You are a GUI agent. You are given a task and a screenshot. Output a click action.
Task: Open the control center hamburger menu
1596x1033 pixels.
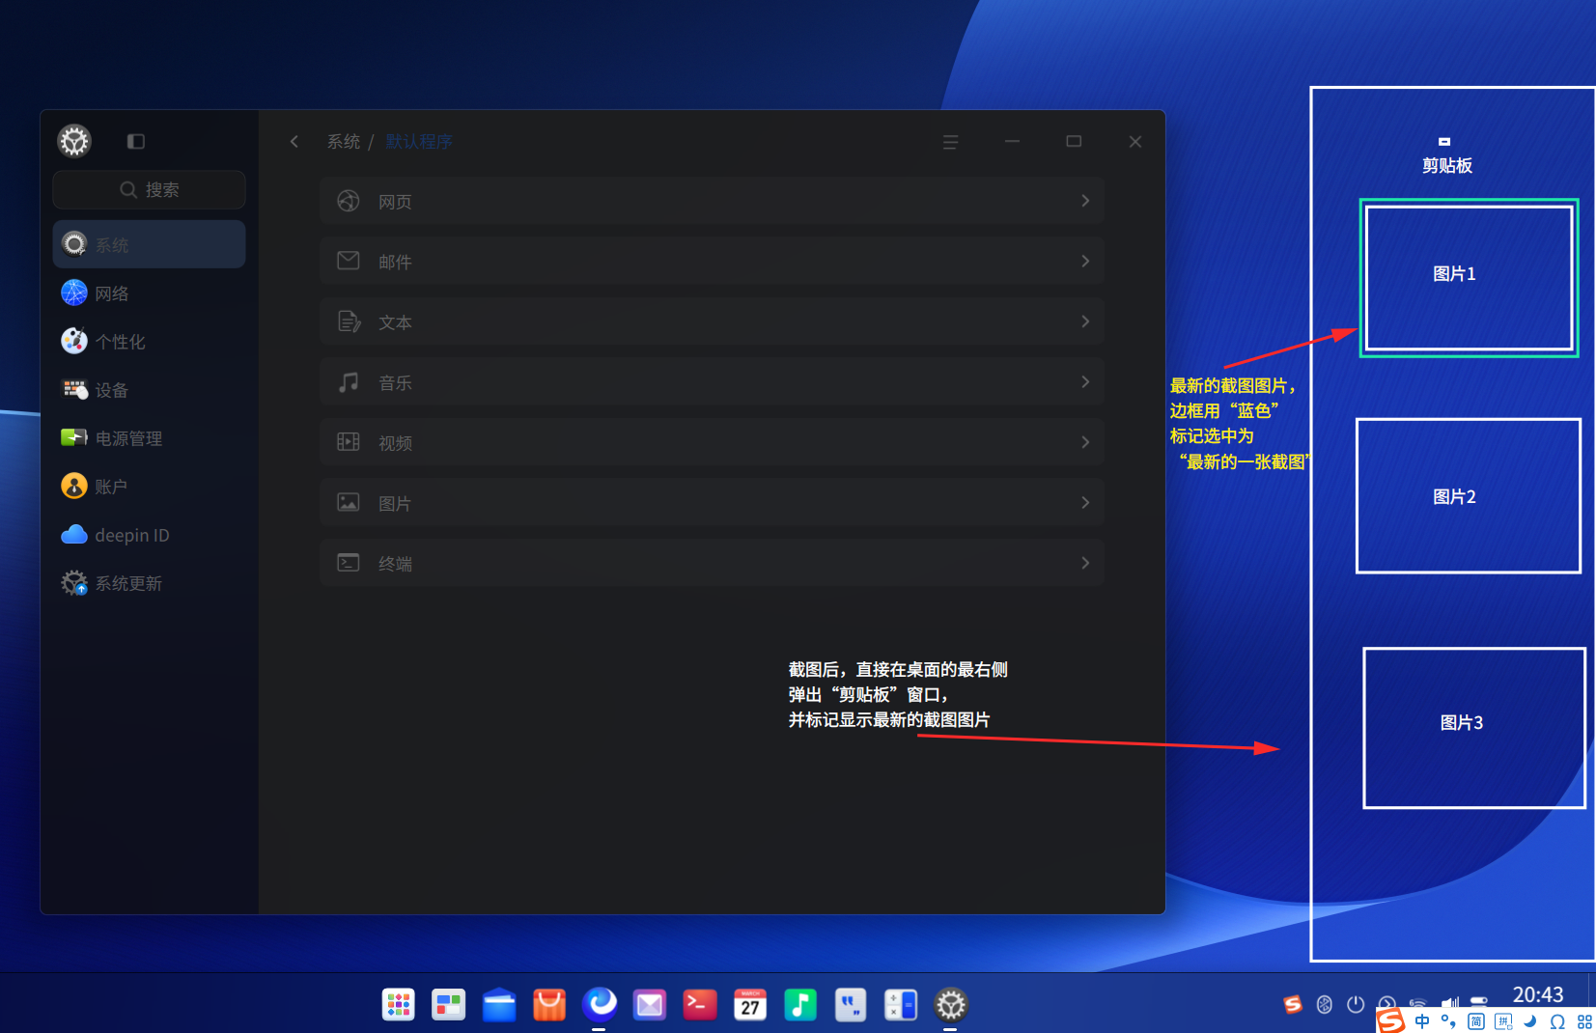[x=950, y=142]
